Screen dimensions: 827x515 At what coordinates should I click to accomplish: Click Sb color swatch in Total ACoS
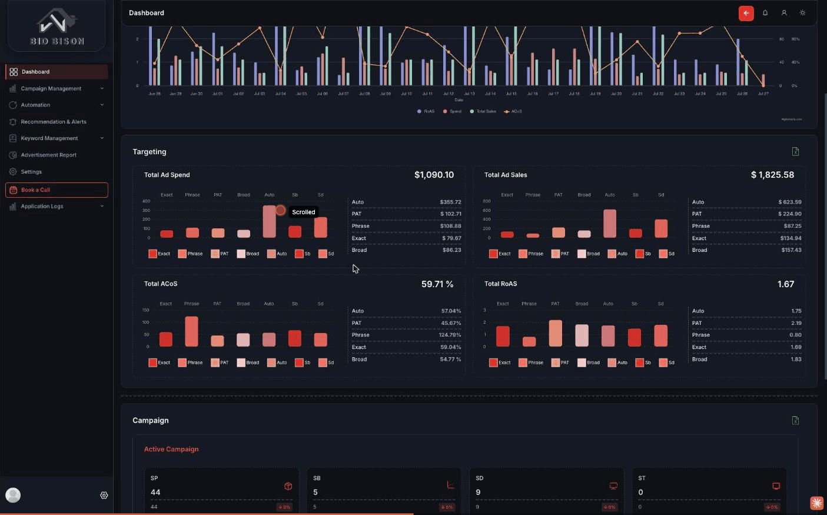point(299,363)
